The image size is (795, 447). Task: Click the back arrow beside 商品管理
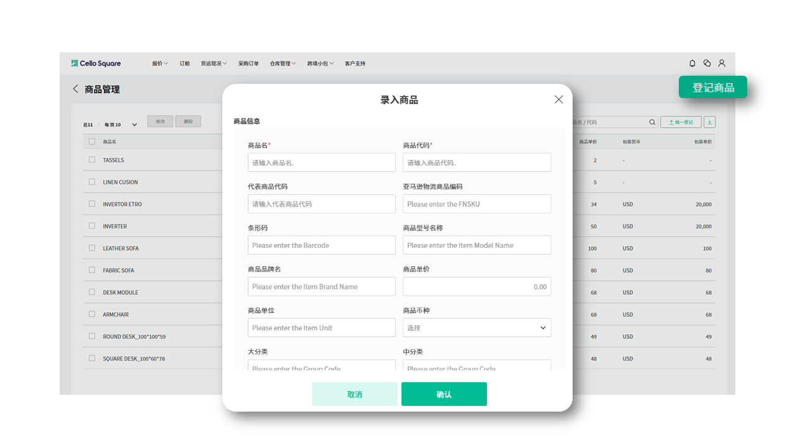[76, 89]
